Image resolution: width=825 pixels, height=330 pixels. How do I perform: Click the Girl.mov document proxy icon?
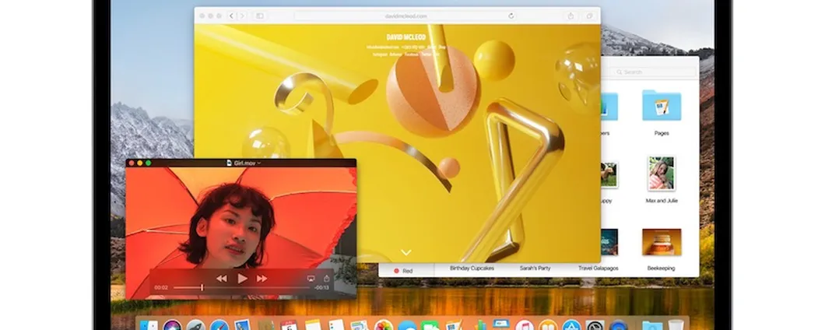(x=230, y=163)
